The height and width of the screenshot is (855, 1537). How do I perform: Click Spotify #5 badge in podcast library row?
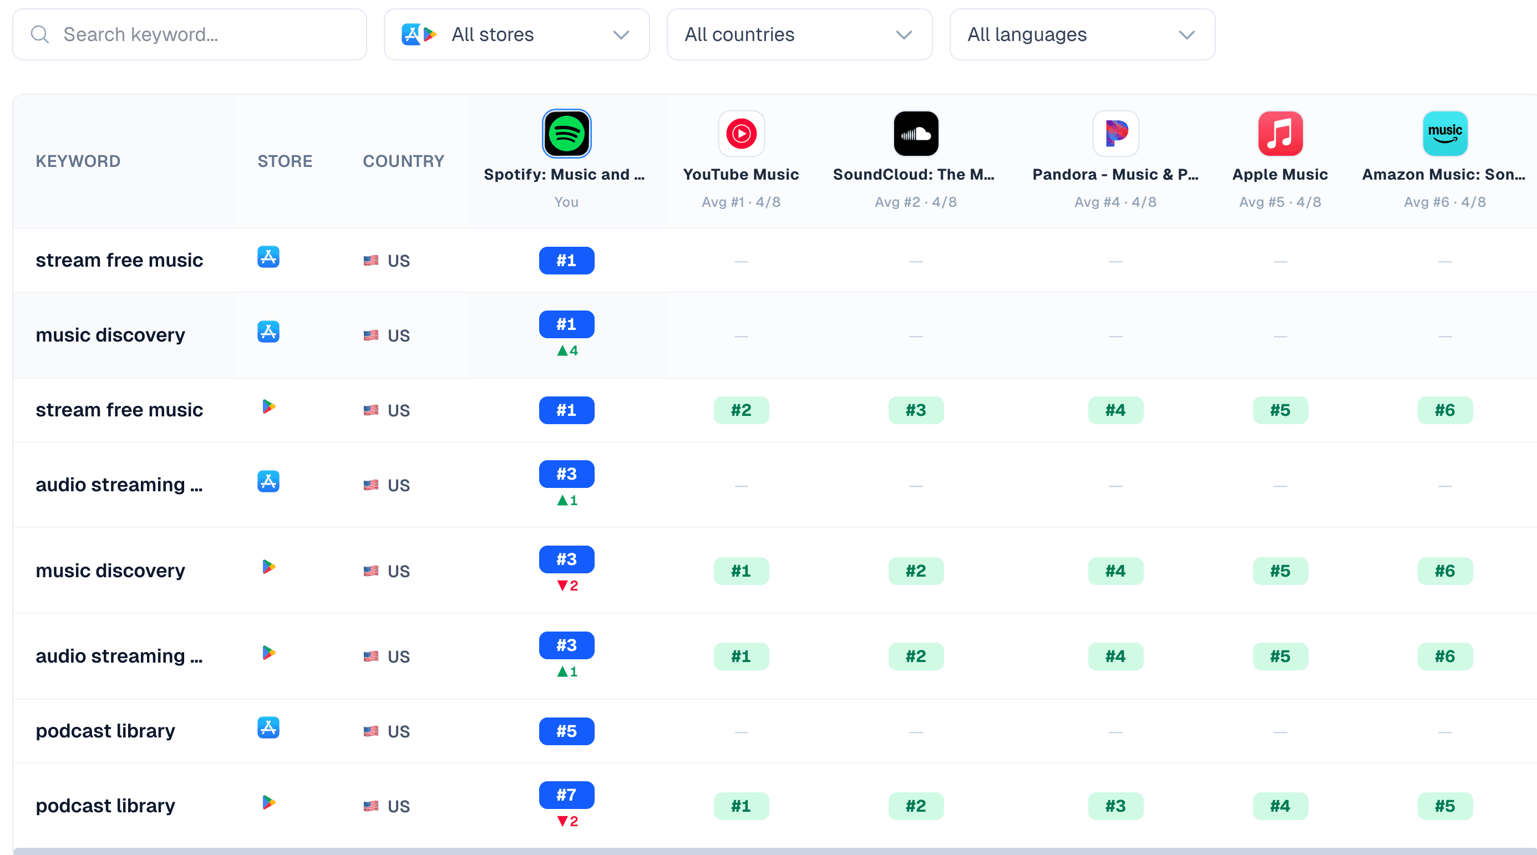566,731
